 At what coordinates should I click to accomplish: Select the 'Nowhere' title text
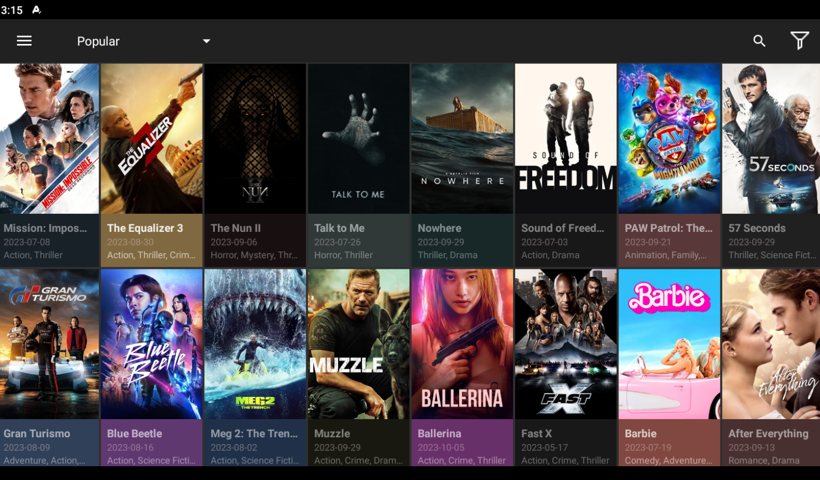click(440, 228)
